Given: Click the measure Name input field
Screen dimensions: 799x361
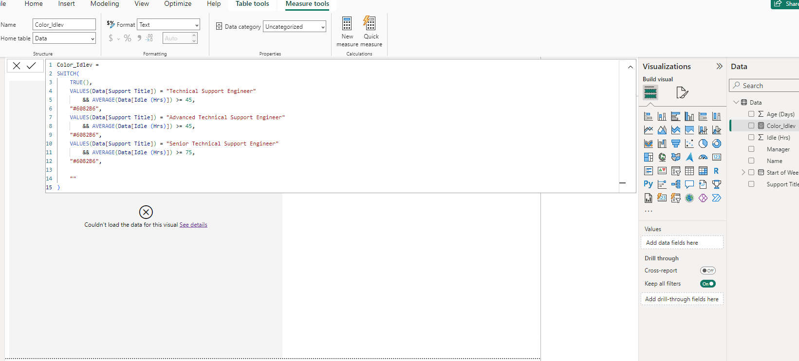Looking at the screenshot, I should point(64,24).
